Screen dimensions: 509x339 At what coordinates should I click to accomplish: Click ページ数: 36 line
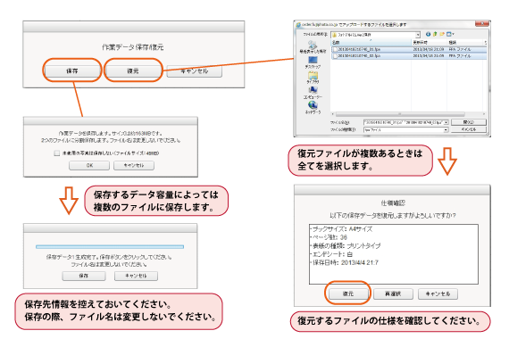(x=330, y=237)
